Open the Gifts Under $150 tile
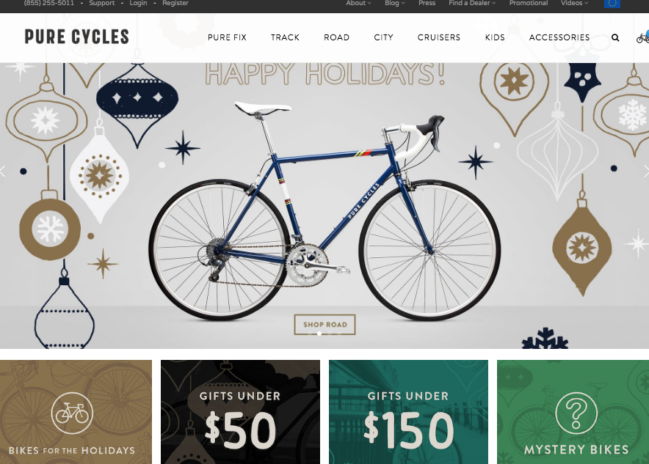 (x=408, y=412)
